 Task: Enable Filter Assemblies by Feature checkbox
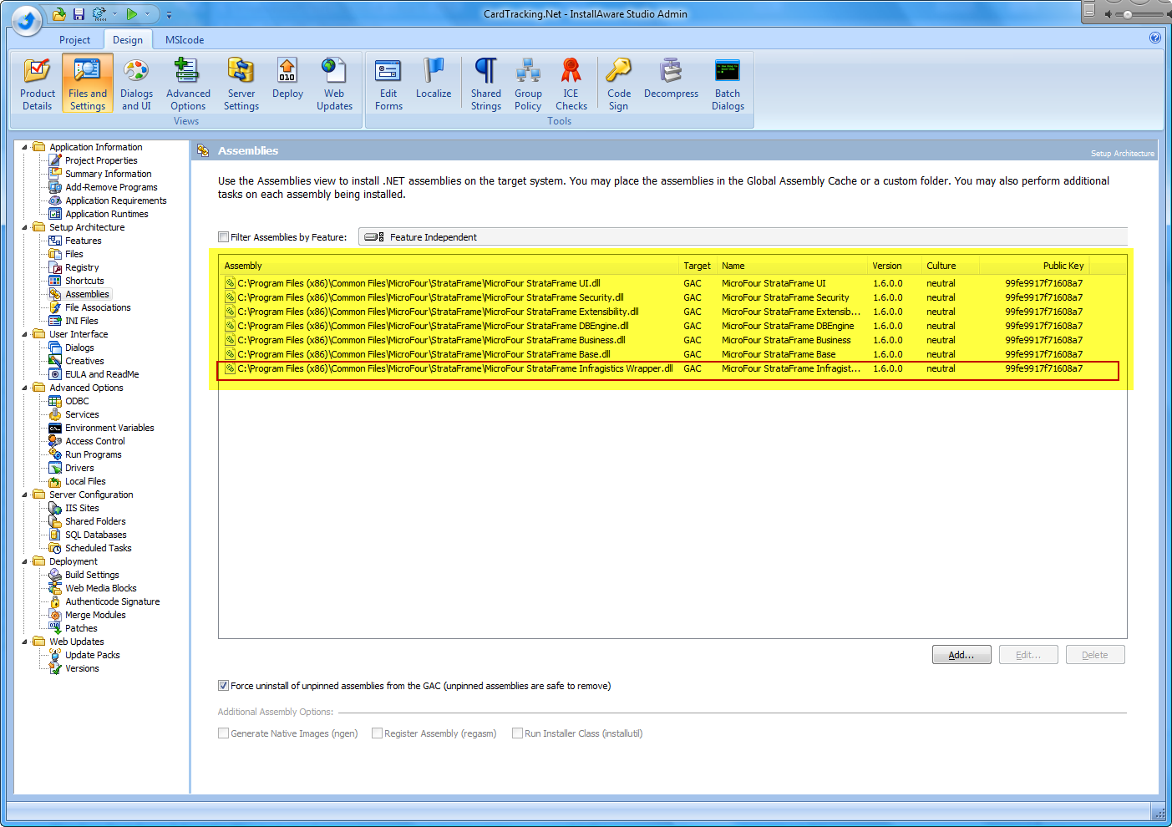[x=224, y=237]
